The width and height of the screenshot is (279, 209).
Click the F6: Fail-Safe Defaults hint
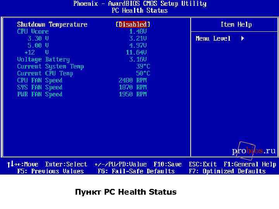[x=136, y=171]
